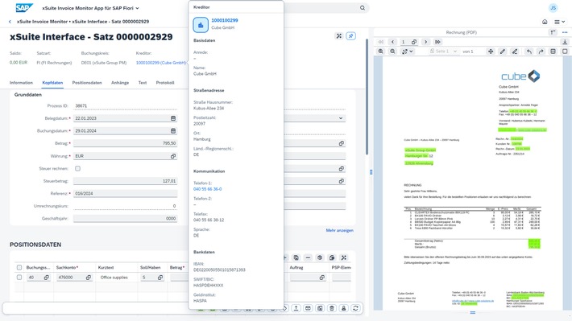
Task: Zoom in on the PDF viewer
Action: (x=380, y=51)
